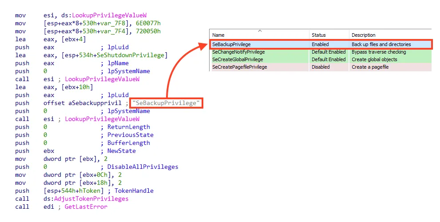
Task: Click Default Enabled status for SeCreateGlobalPrivilege
Action: (x=329, y=59)
